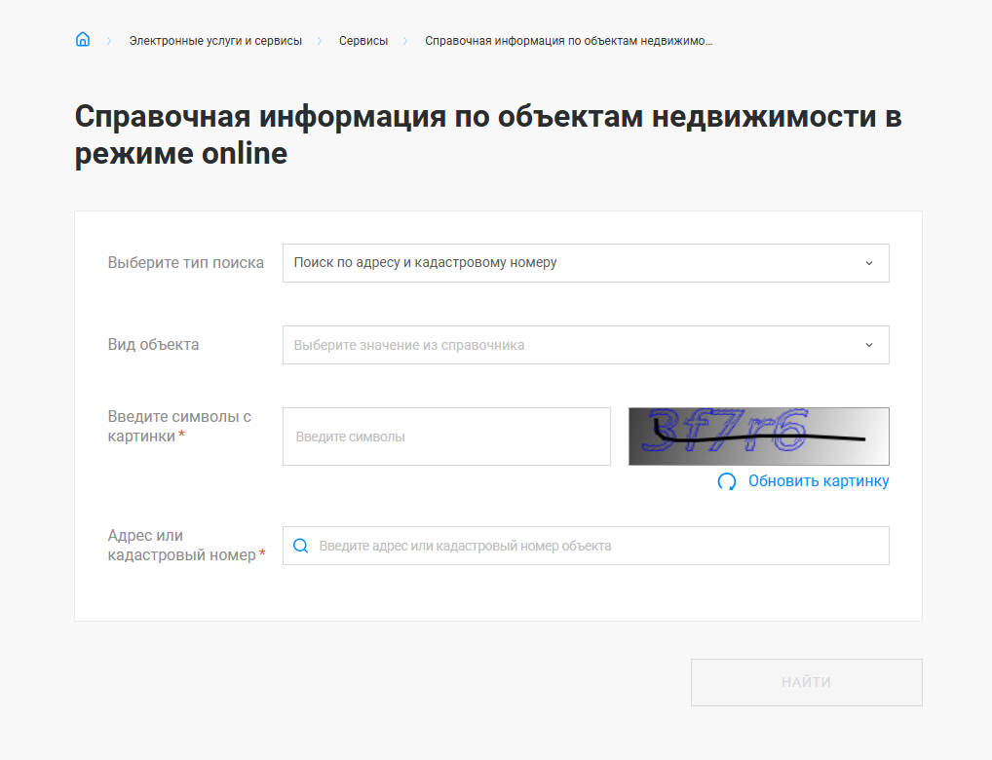Click 'Введите символы с картинки' label
This screenshot has width=992, height=760.
179,427
